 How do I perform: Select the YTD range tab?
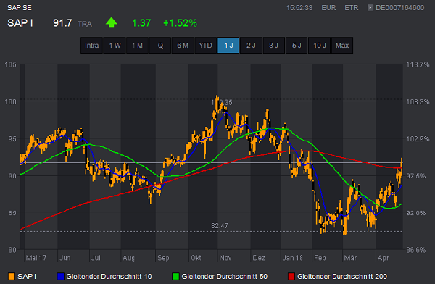click(x=206, y=45)
